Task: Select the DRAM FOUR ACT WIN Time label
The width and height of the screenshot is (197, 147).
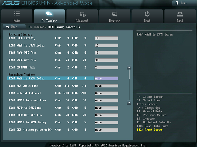Action: tap(26, 115)
